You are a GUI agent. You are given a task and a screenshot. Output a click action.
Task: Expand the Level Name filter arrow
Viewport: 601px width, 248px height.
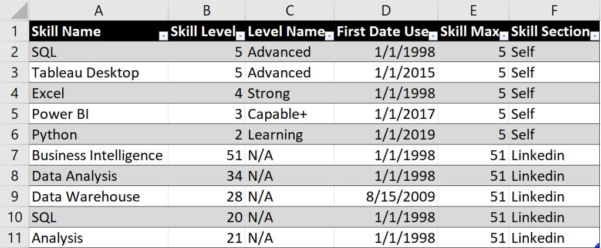(329, 36)
